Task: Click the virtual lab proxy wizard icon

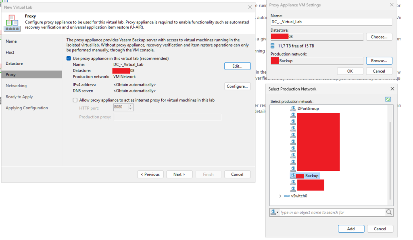Action: tap(12, 24)
